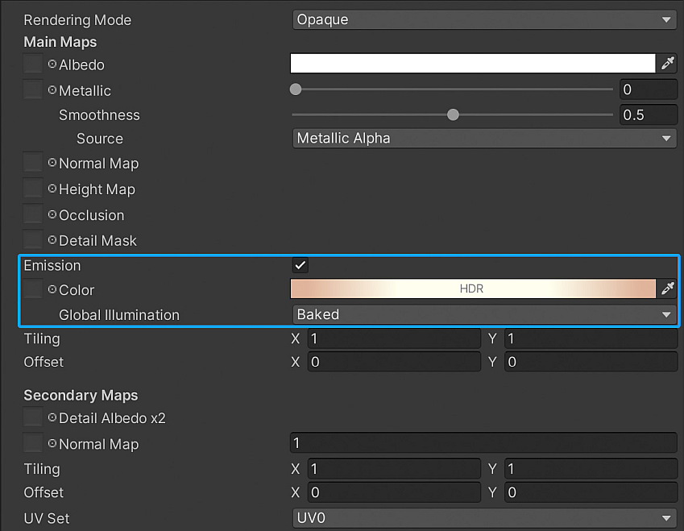The image size is (684, 531).
Task: Change Global Illumination from Baked
Action: click(x=483, y=314)
